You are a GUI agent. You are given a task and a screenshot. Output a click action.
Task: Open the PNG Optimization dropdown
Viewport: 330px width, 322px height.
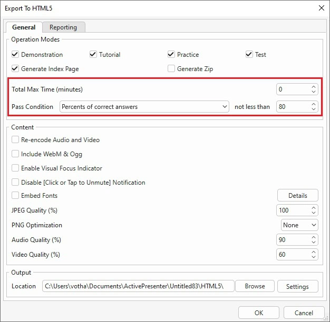[x=299, y=225]
